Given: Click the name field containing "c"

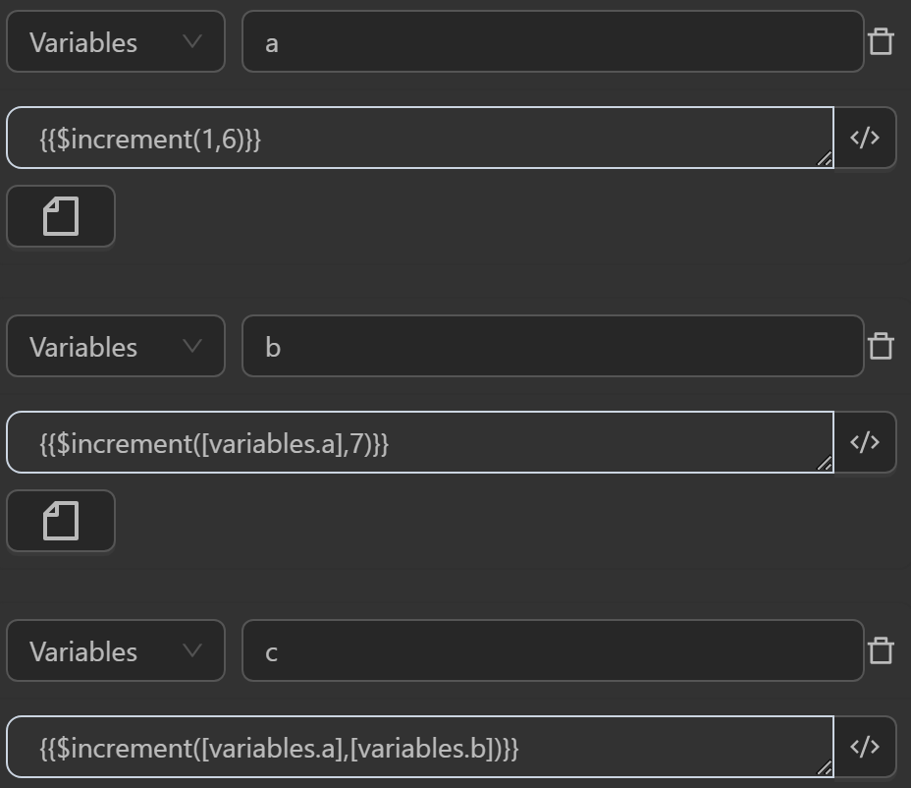Looking at the screenshot, I should [x=552, y=650].
